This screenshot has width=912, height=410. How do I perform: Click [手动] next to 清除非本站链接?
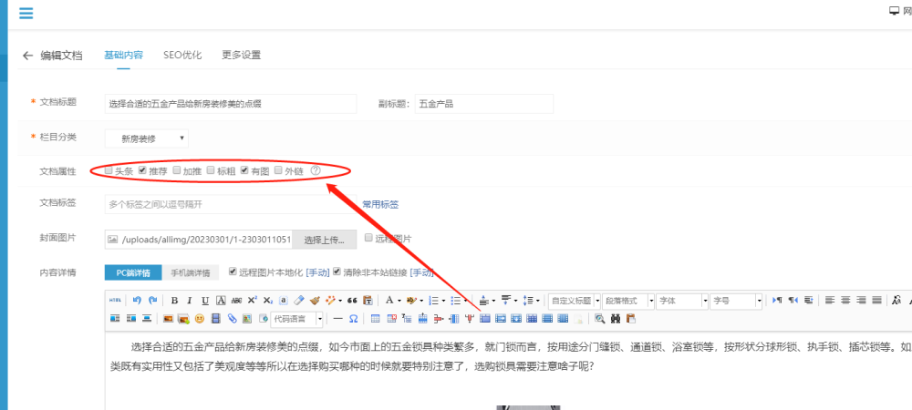(x=421, y=272)
